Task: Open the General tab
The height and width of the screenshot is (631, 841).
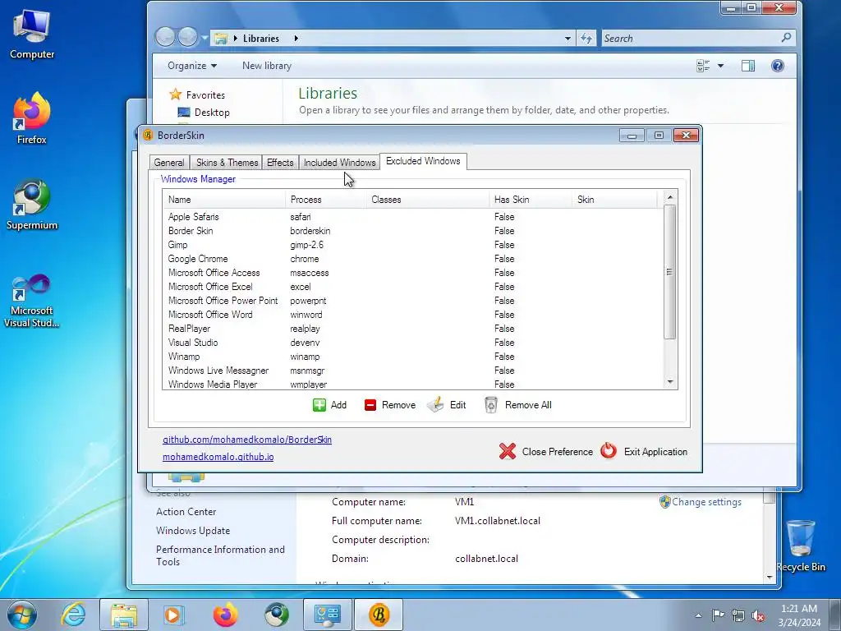Action: coord(169,162)
